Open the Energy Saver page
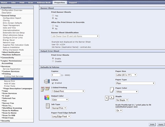Image resolution: width=165 pixels, height=127 pixels. (x=9, y=40)
